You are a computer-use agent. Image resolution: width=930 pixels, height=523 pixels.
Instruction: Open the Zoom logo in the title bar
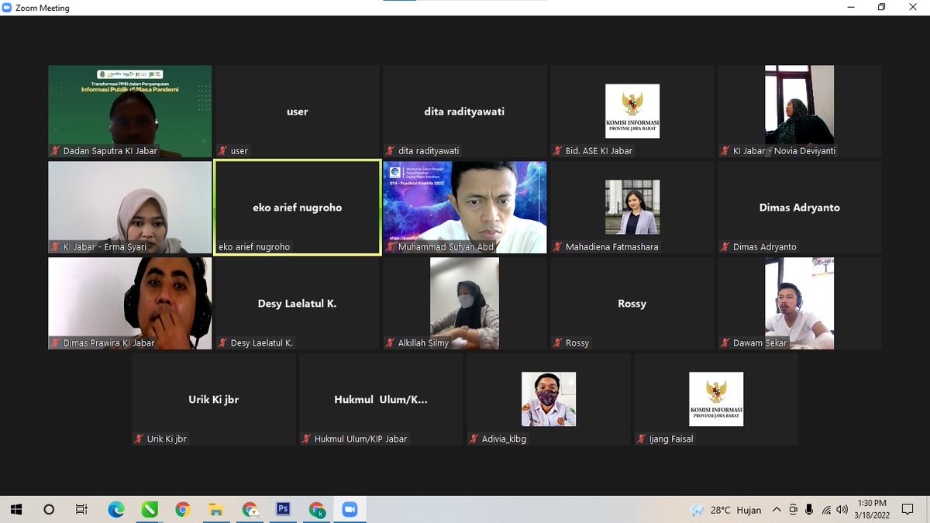click(7, 8)
